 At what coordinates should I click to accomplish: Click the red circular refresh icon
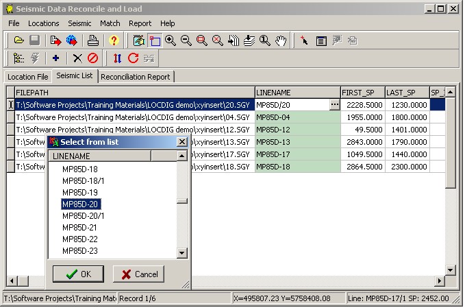[133, 59]
